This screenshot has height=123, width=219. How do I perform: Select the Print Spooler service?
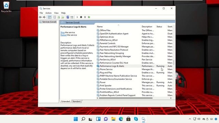pos(105,85)
